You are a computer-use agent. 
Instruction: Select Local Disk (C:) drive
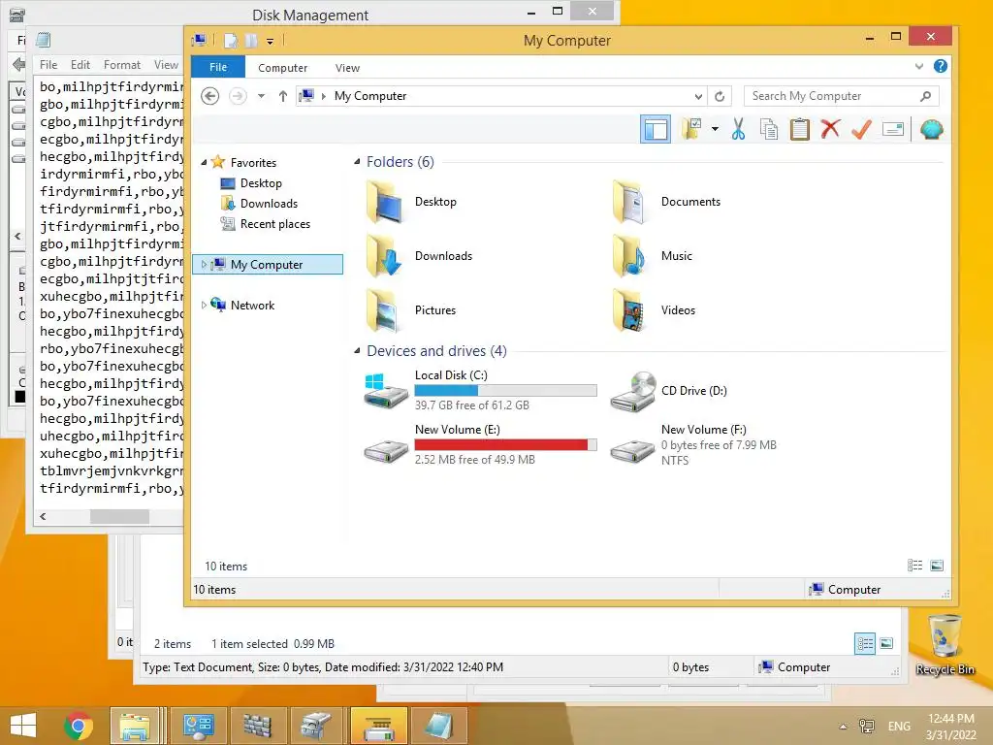click(481, 390)
